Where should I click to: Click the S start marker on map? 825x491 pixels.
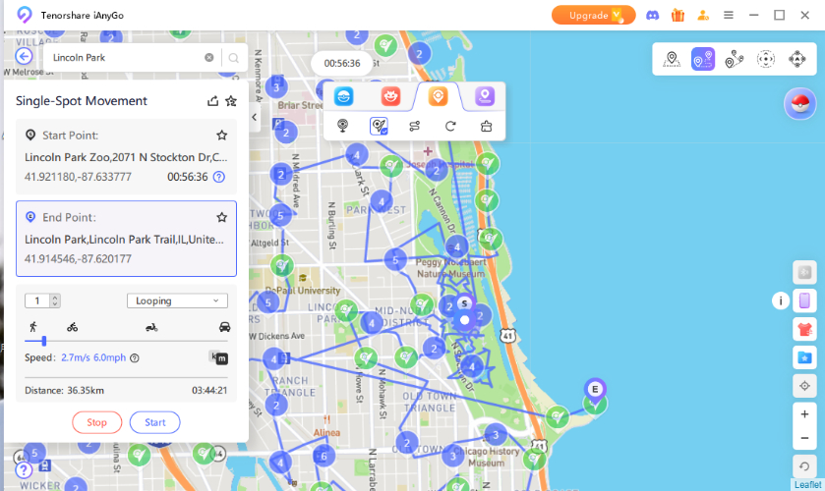click(464, 303)
